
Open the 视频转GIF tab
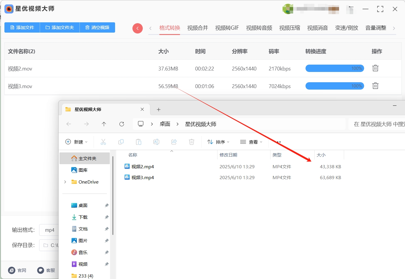tap(227, 28)
